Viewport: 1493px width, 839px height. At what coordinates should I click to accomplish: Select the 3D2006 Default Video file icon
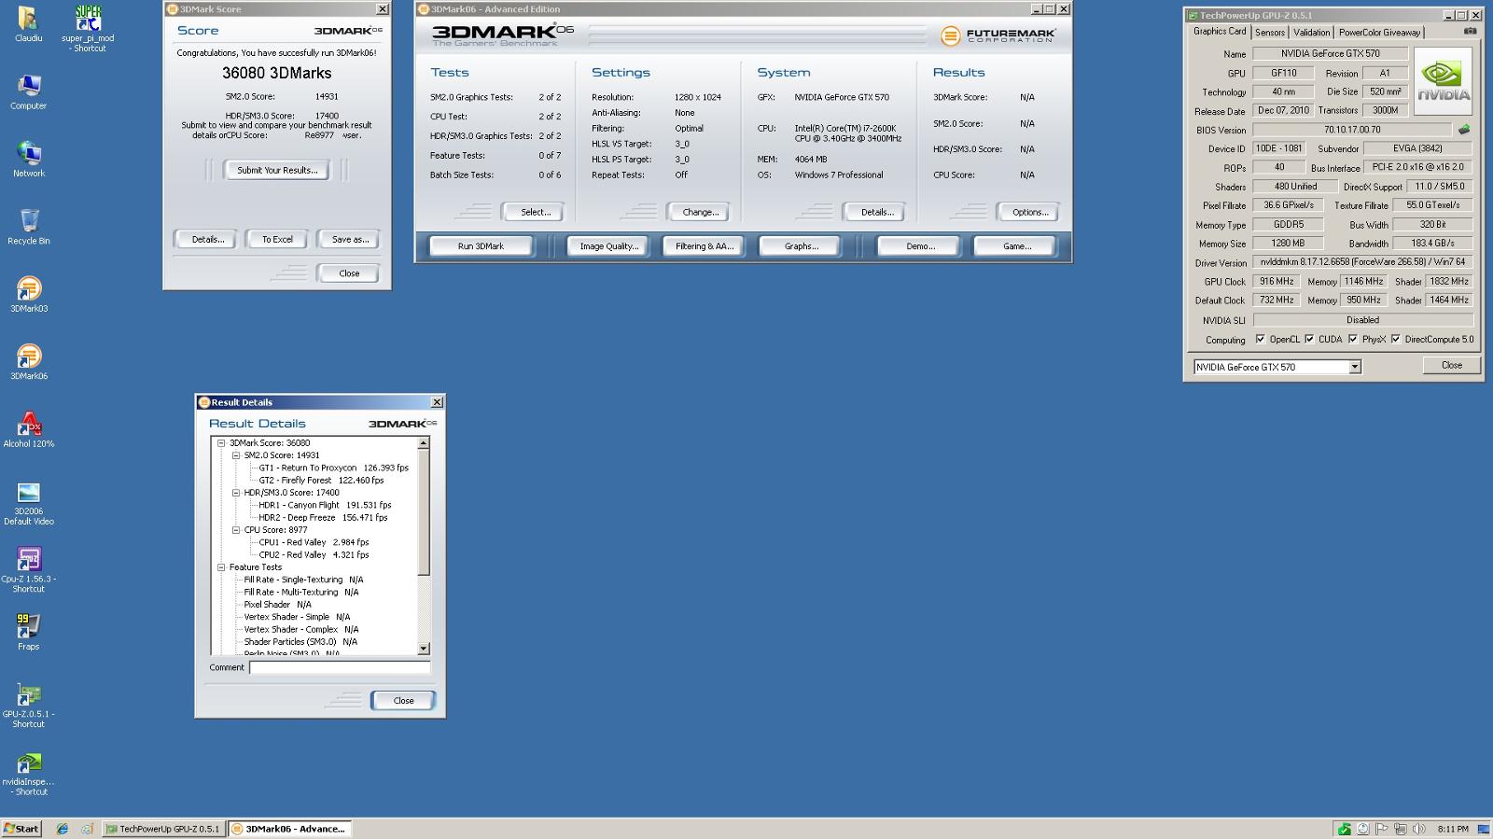tap(28, 504)
